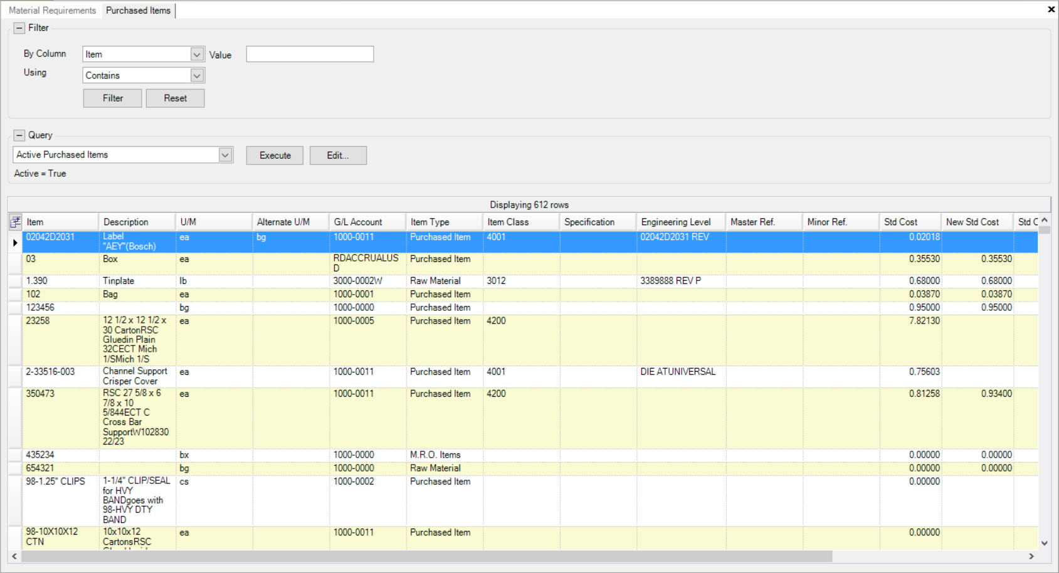
Task: Click the horizontal scrollbar thumb
Action: [x=426, y=556]
